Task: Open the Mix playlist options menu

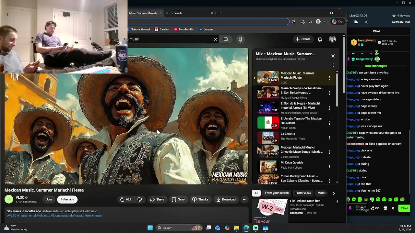Action: click(333, 65)
